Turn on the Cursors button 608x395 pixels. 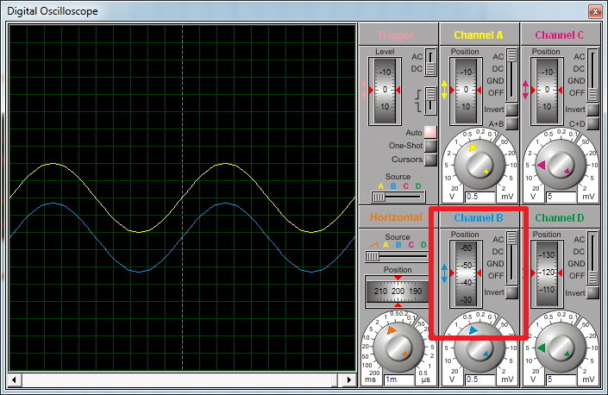pyautogui.click(x=430, y=160)
